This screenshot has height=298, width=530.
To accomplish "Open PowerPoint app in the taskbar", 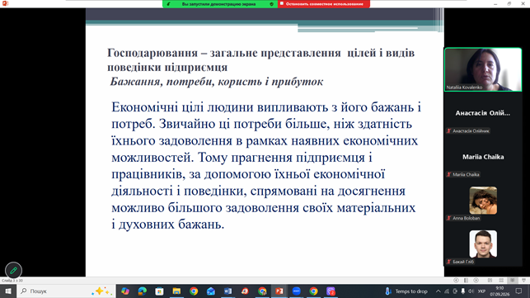I will tap(279, 291).
